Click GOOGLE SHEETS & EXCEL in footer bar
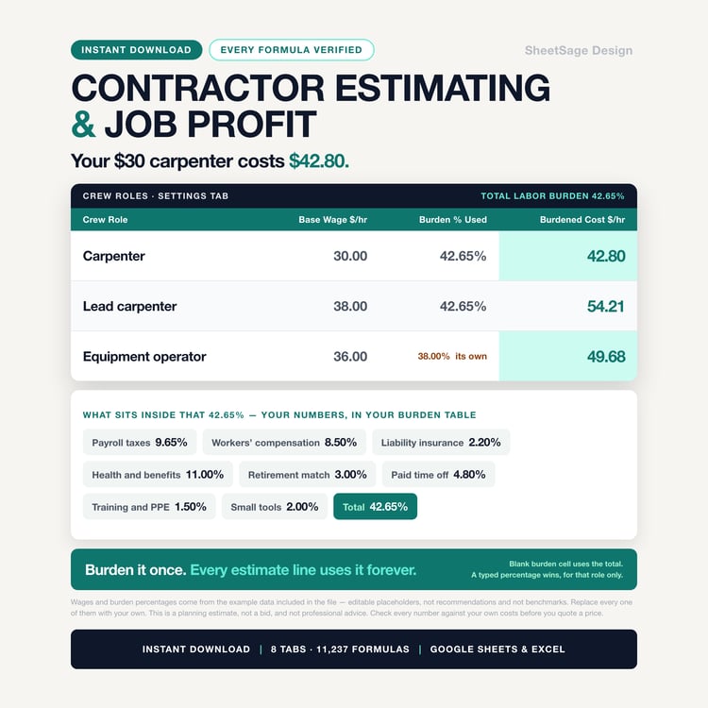The width and height of the screenshot is (708, 708). pos(497,649)
